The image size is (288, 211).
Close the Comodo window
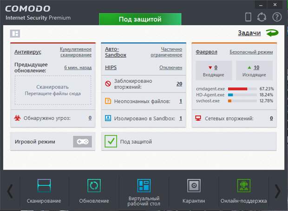(275, 5)
